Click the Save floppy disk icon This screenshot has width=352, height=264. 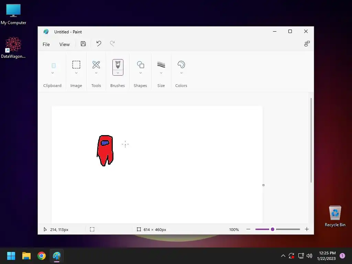coord(83,44)
